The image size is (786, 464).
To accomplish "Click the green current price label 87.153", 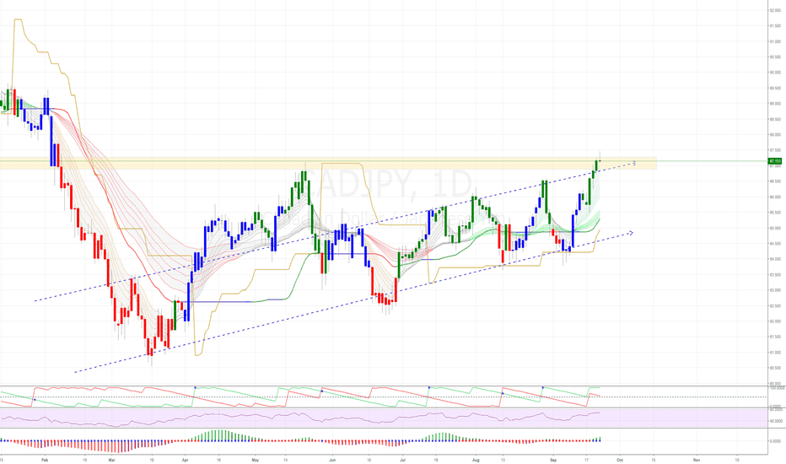I will (775, 161).
